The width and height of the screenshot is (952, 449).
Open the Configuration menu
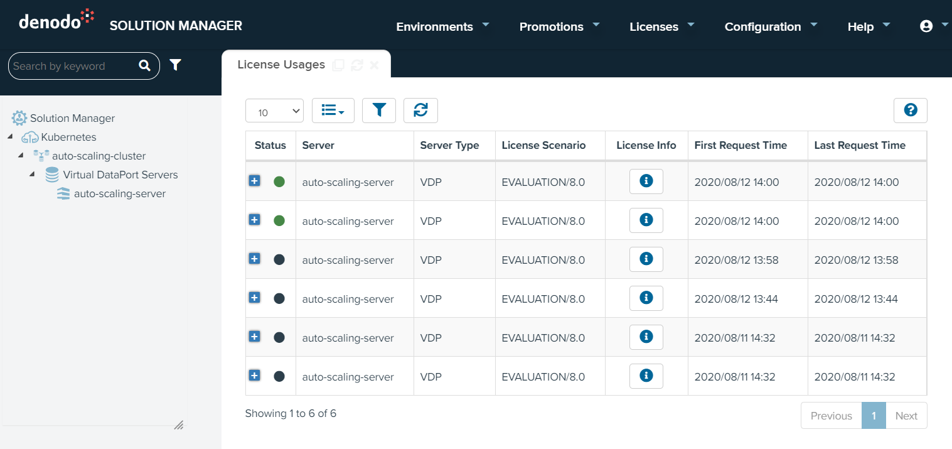(771, 26)
